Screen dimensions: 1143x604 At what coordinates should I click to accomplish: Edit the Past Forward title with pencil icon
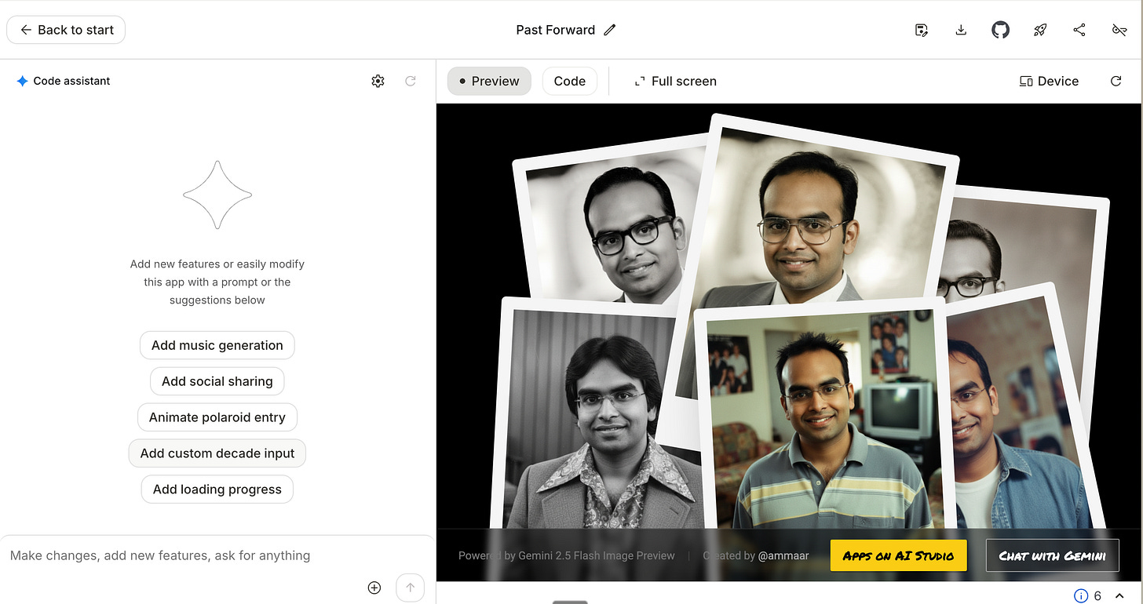[610, 30]
